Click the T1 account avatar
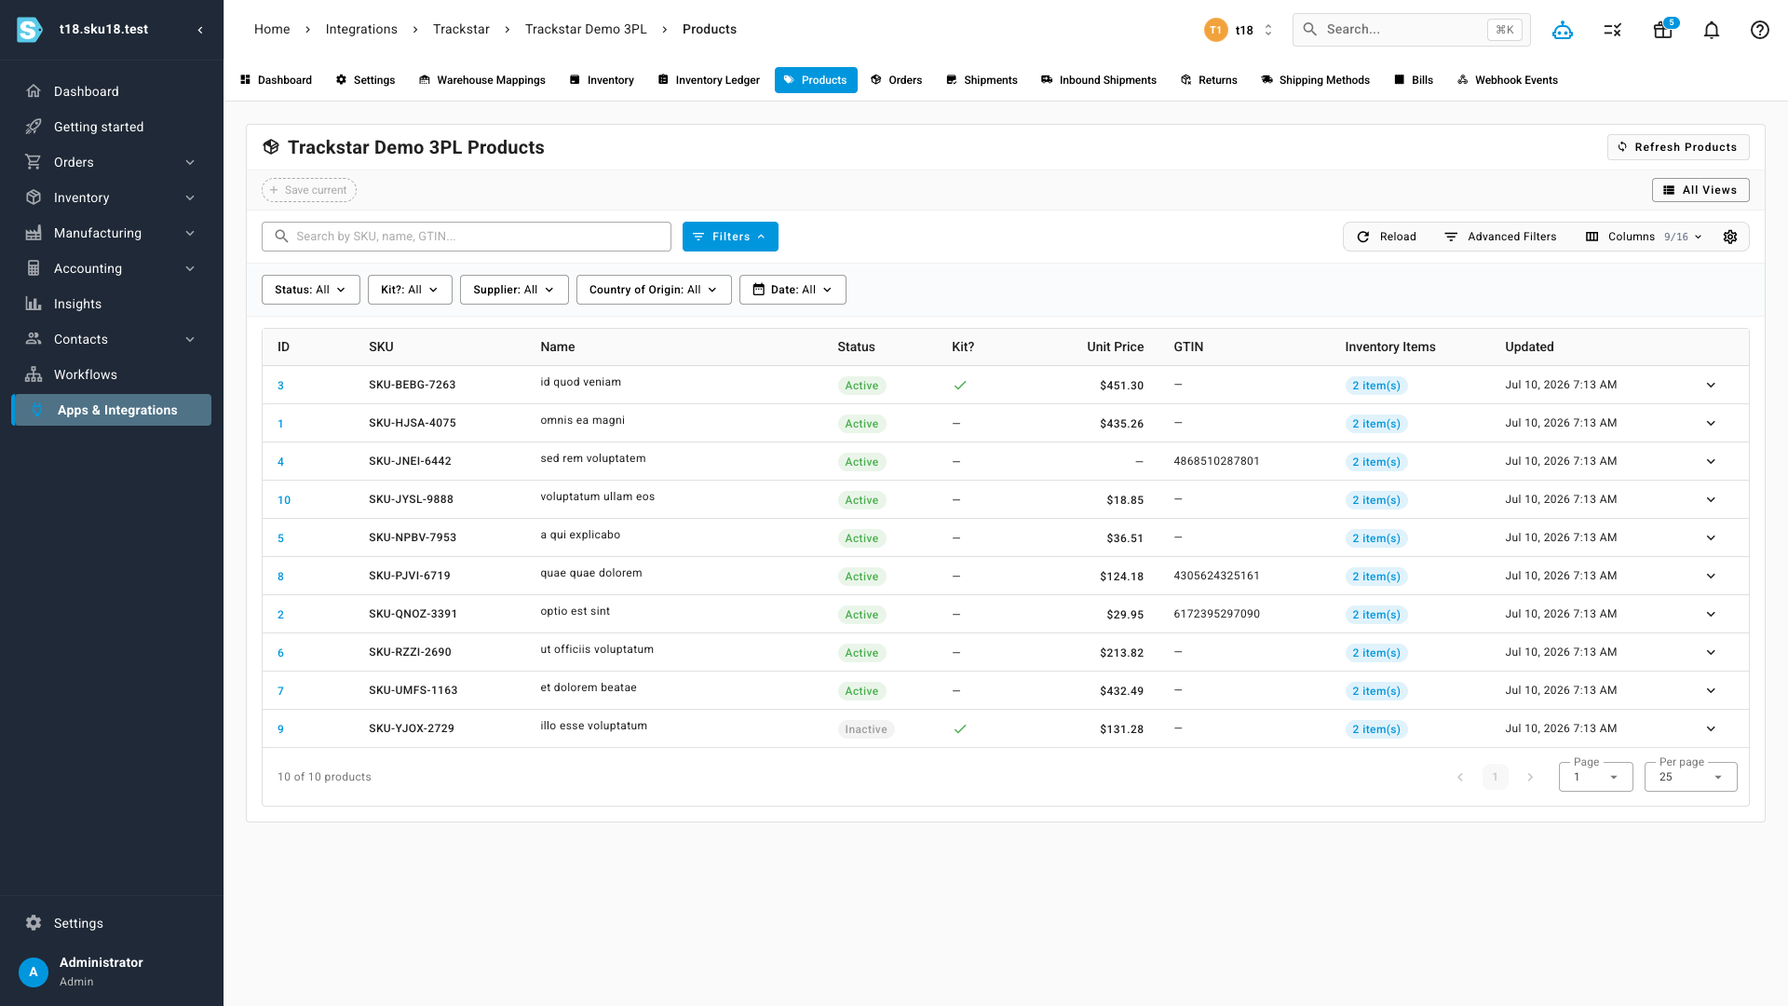The height and width of the screenshot is (1006, 1788). tap(1215, 30)
